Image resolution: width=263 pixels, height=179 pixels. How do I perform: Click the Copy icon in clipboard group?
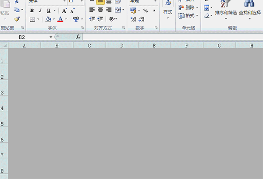click(x=17, y=10)
